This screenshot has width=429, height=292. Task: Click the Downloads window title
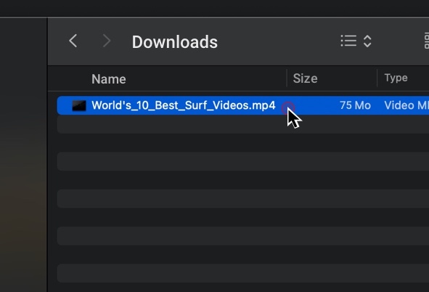coord(174,42)
